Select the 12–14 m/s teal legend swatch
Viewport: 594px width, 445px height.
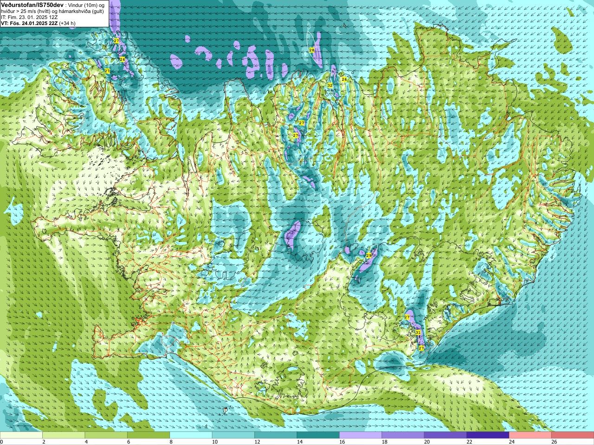coord(276,436)
